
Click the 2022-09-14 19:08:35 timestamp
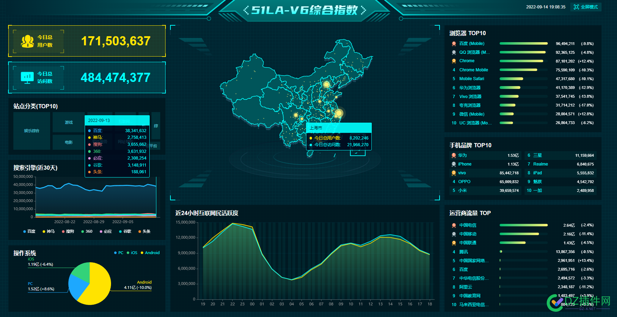coord(546,7)
